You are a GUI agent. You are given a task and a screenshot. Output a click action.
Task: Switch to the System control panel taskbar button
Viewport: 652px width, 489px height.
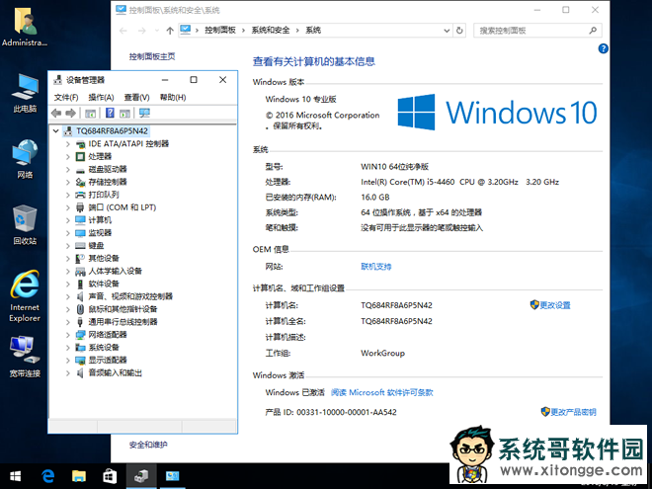[x=172, y=476]
